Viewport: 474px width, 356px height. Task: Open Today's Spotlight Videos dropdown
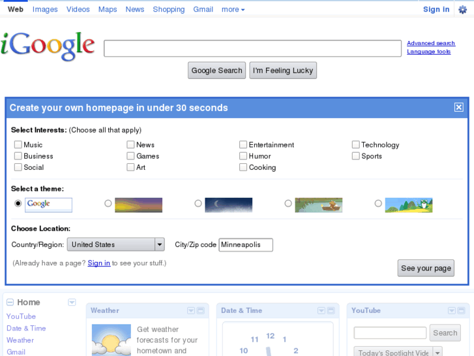(x=398, y=352)
